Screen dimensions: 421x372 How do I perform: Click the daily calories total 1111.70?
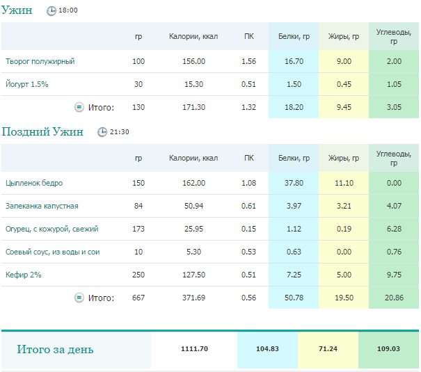point(194,349)
